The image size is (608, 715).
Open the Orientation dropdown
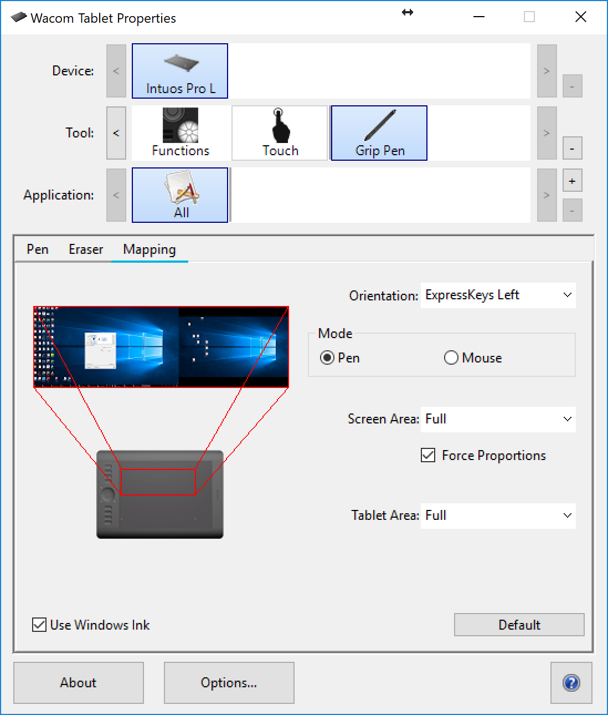(x=498, y=295)
